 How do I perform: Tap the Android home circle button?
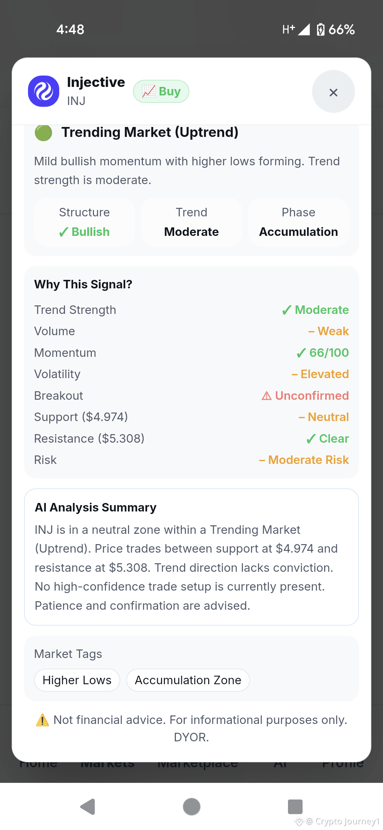point(191,807)
